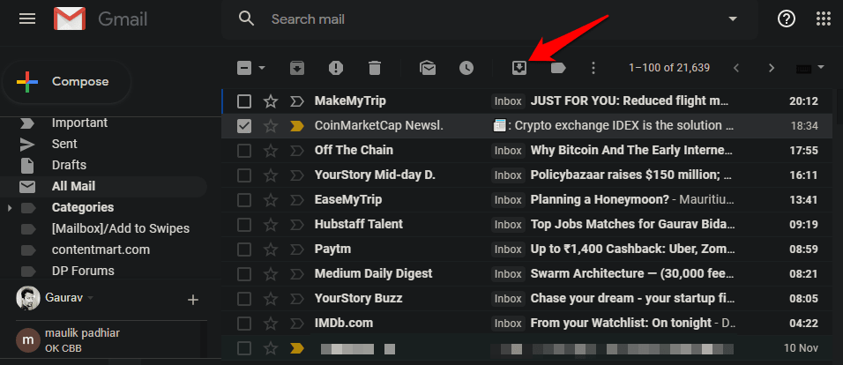The image size is (843, 365).
Task: Open the Swarm Architecture email from Medium
Action: coord(528,274)
